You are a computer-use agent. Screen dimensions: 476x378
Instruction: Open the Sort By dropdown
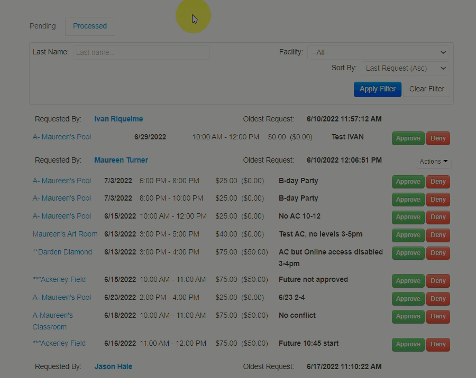click(x=405, y=68)
